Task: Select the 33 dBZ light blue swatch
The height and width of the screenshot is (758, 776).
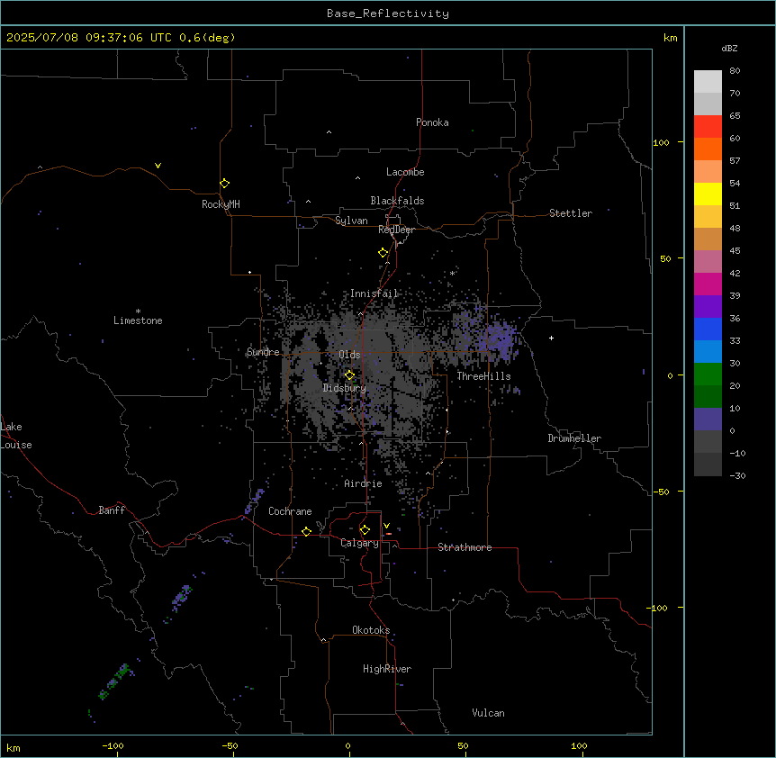Action: [x=708, y=351]
